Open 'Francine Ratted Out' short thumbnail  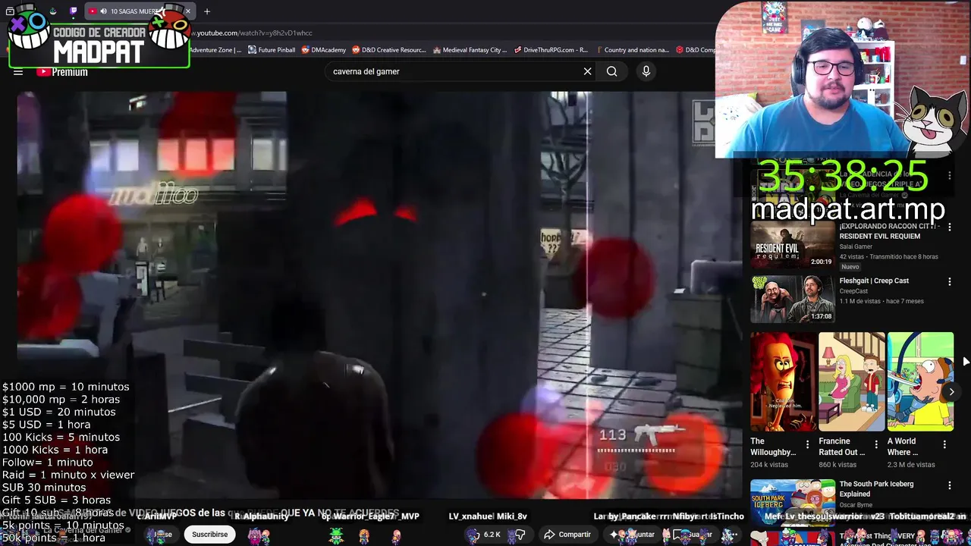point(852,381)
